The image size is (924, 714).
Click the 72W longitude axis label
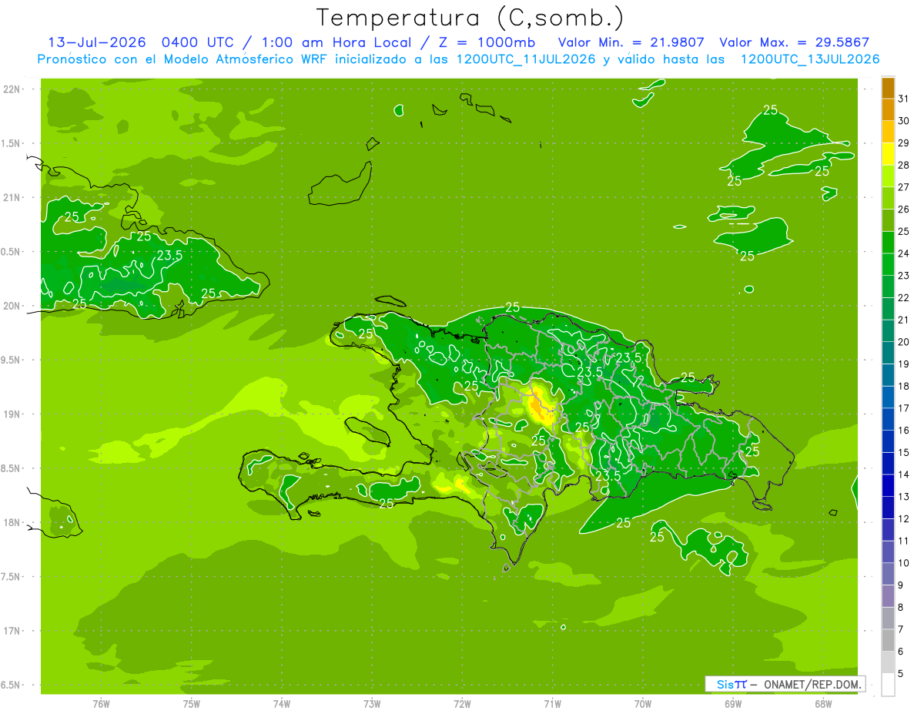462,703
